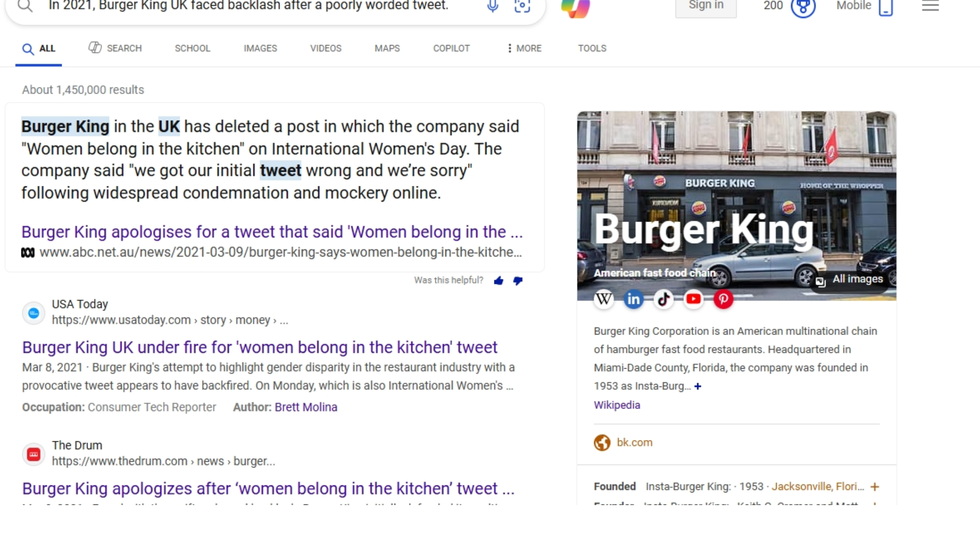This screenshot has width=980, height=551.
Task: Open Burger King's YouTube channel icon
Action: pos(693,299)
